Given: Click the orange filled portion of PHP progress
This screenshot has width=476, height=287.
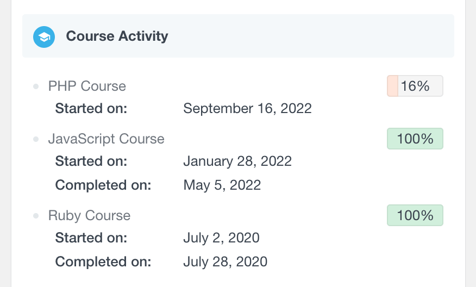Looking at the screenshot, I should point(392,86).
